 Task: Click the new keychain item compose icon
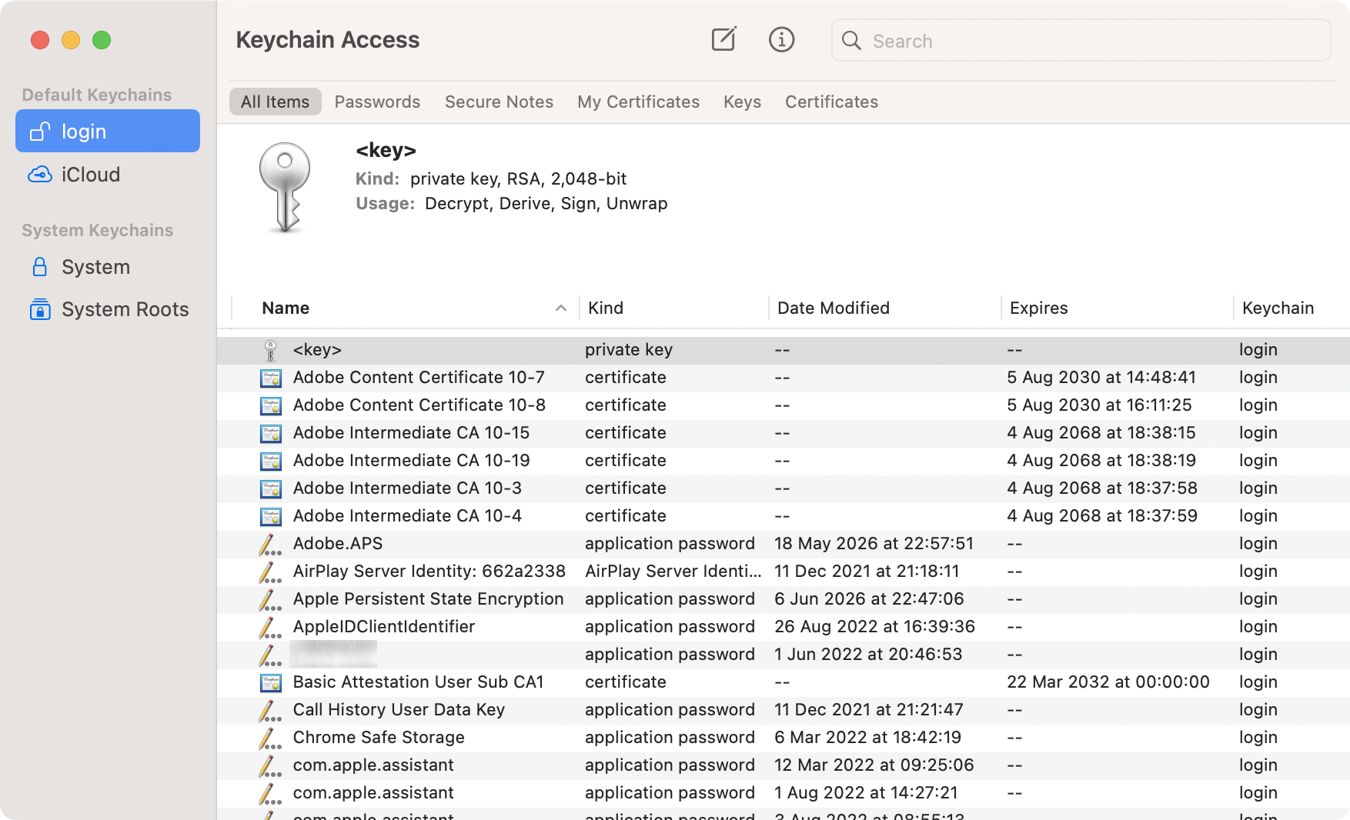pos(723,39)
